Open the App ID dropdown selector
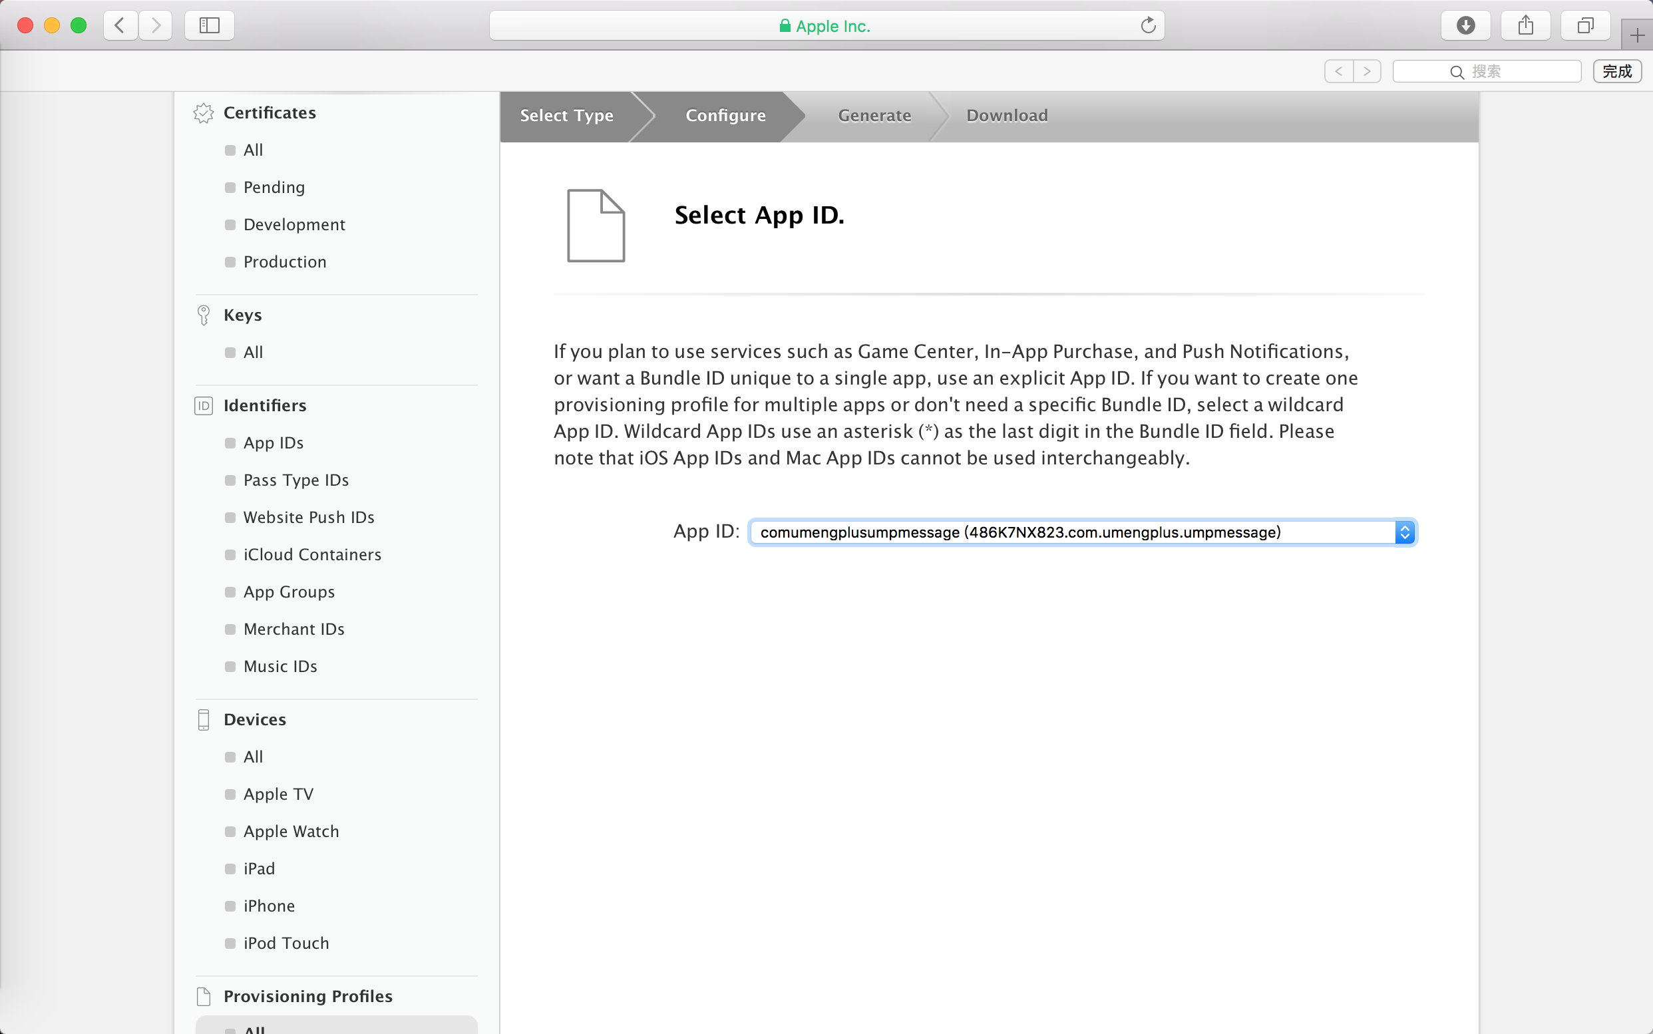The height and width of the screenshot is (1034, 1653). tap(1082, 532)
